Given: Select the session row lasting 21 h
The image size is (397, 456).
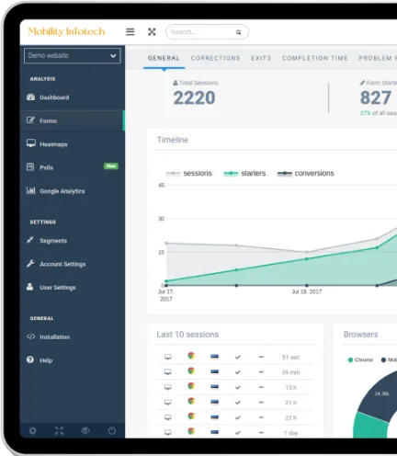Looking at the screenshot, I should 235,402.
